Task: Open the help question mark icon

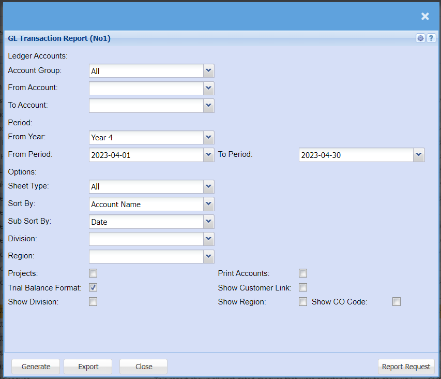Action: click(x=431, y=38)
